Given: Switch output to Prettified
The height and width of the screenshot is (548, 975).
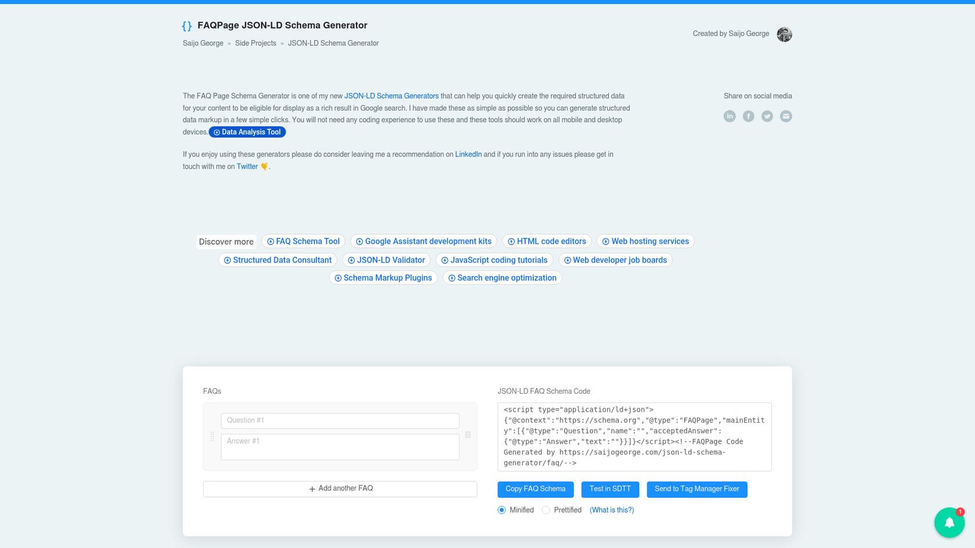Looking at the screenshot, I should tap(546, 510).
